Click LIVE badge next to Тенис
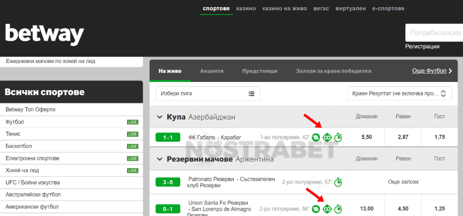 (x=132, y=134)
